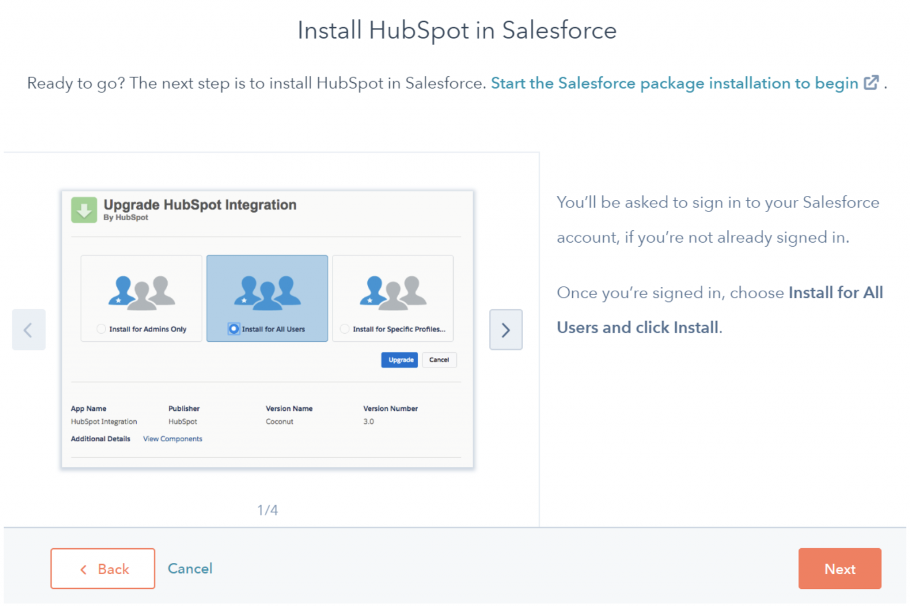This screenshot has width=910, height=608.
Task: Click the back chevron icon inside the Back button
Action: tap(84, 569)
